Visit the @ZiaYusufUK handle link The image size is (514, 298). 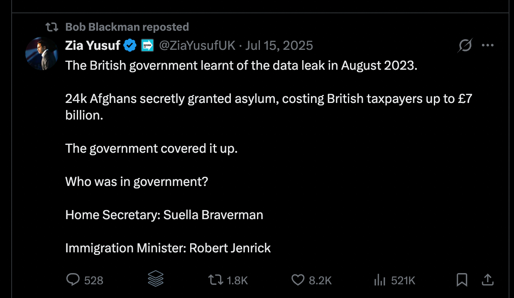197,45
